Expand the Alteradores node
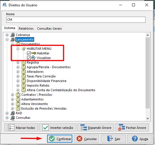Viewport: 155px width, 145px height. point(18,72)
